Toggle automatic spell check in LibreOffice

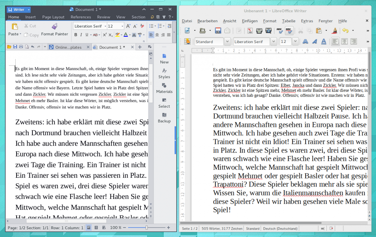289,31
